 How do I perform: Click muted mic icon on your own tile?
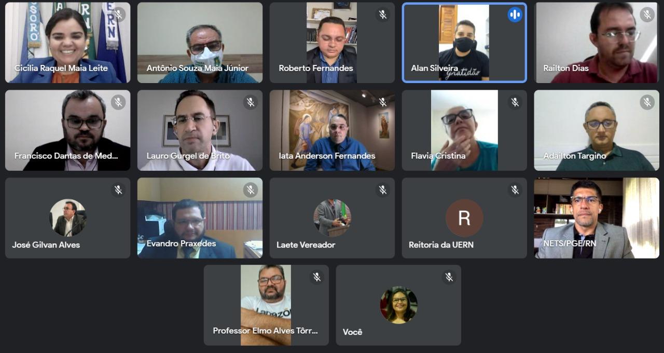(449, 277)
